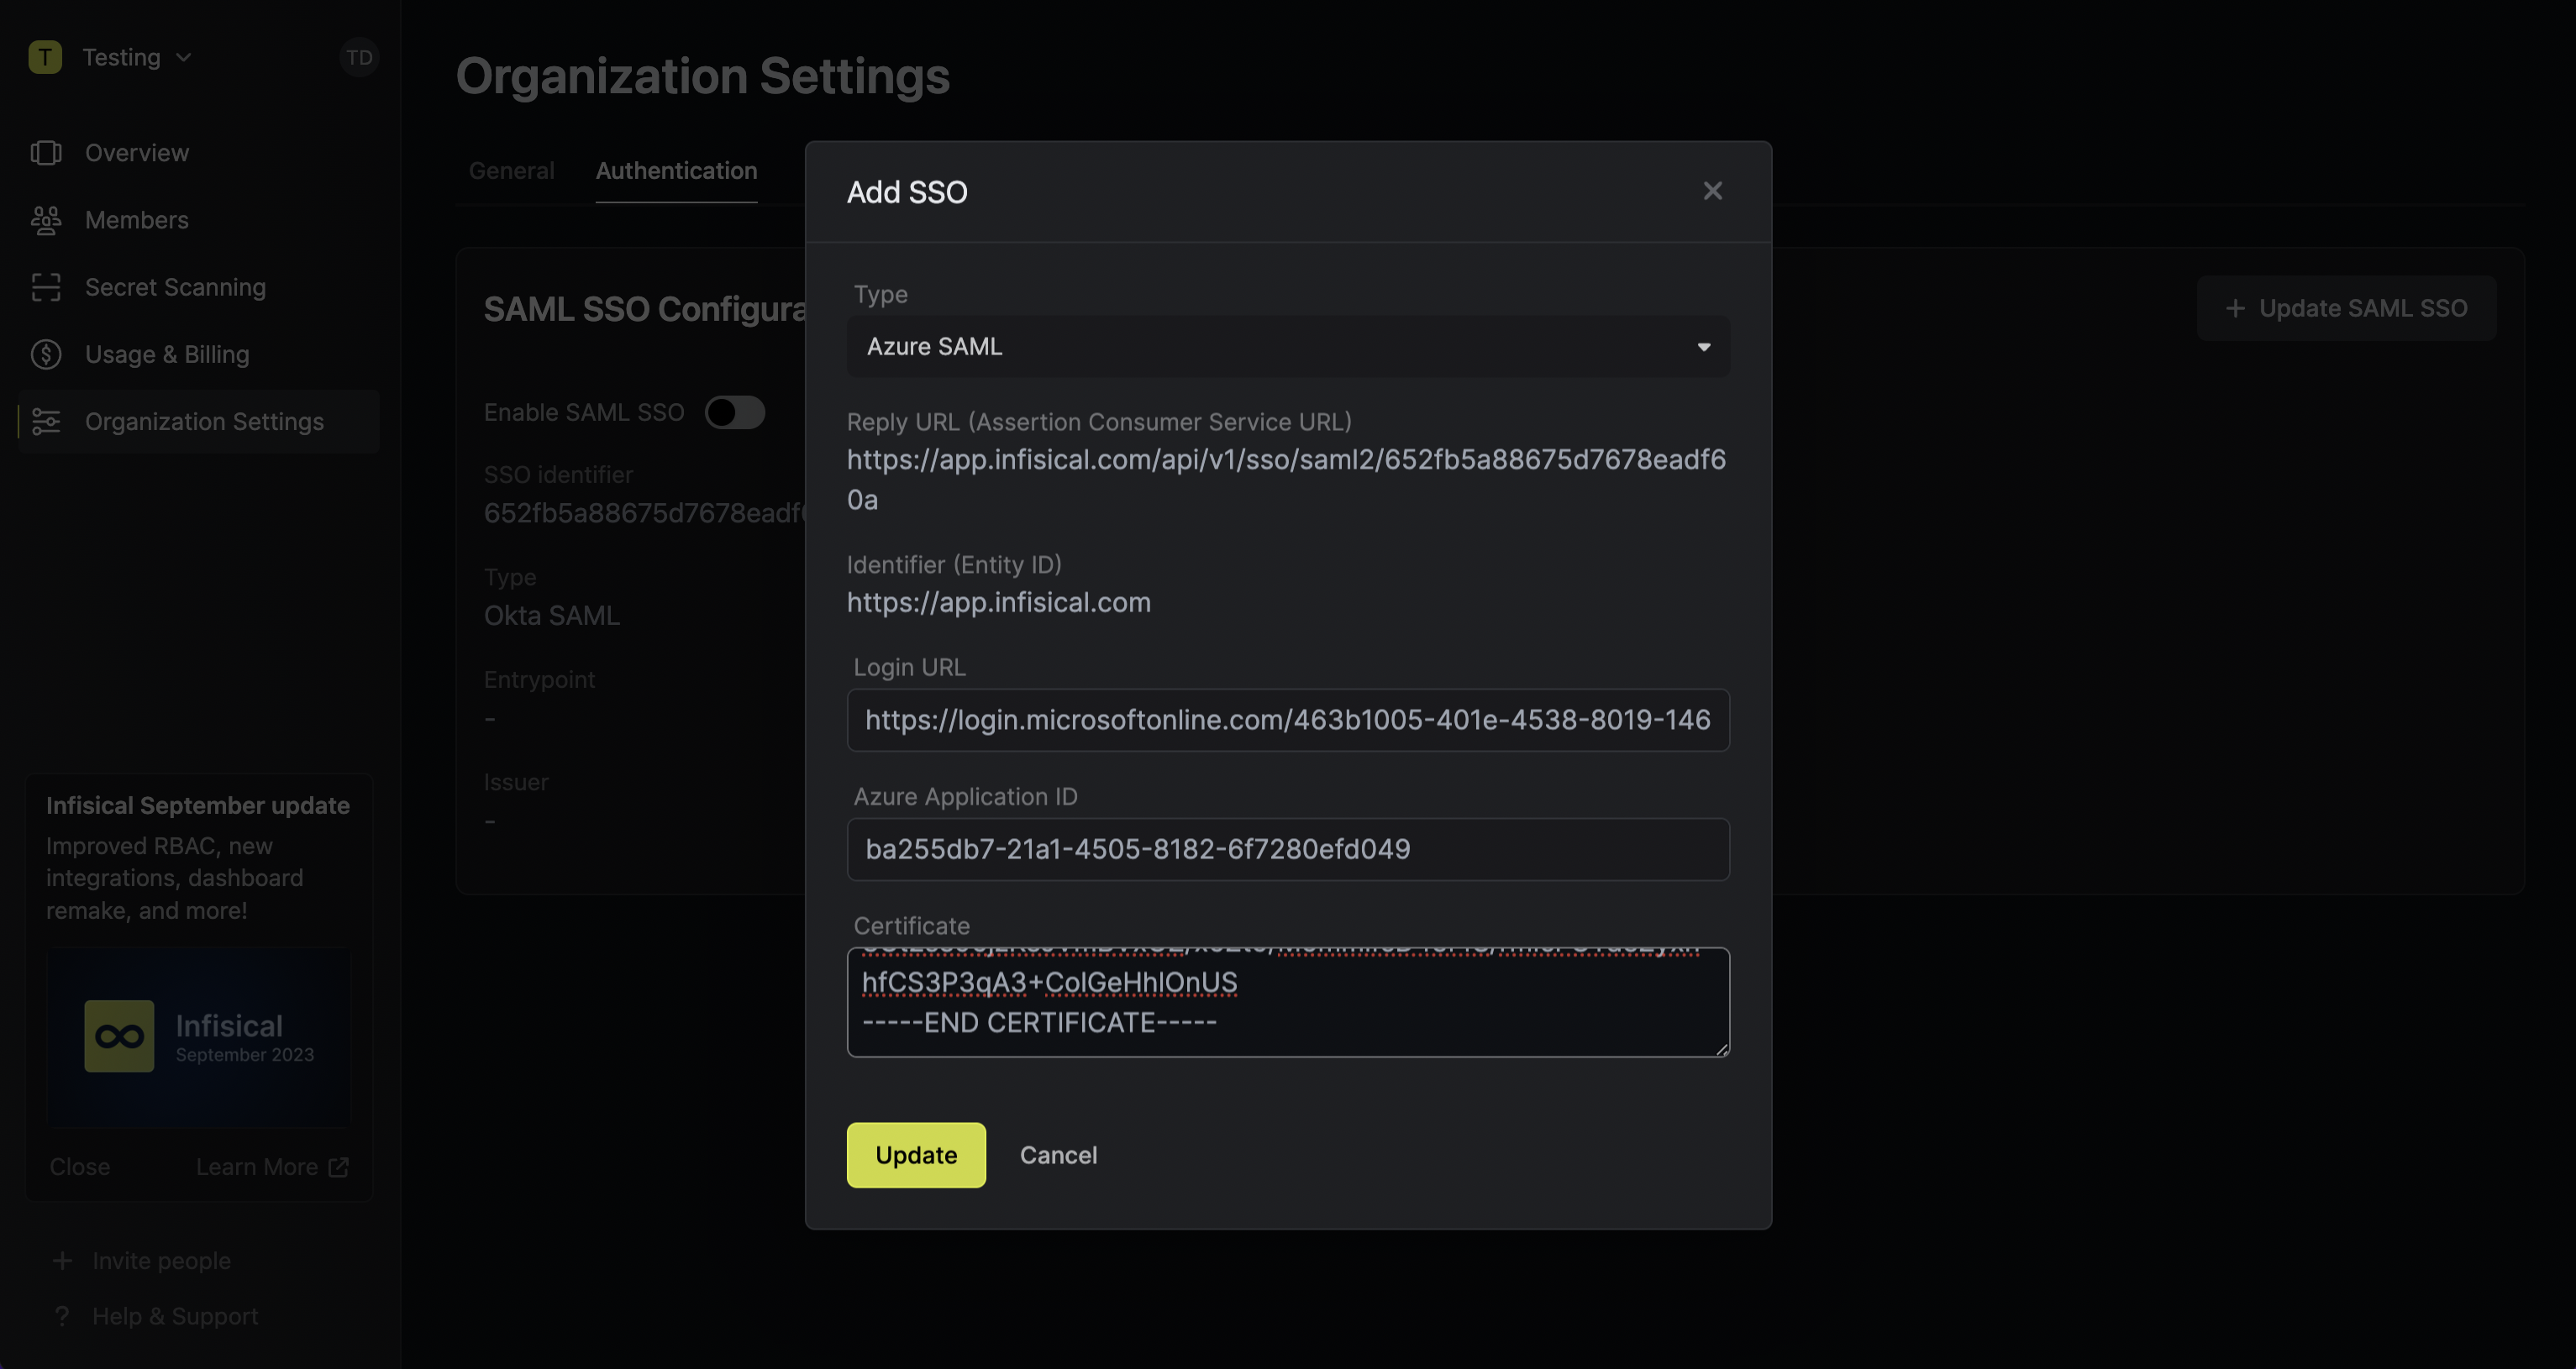
Task: Click the external link icon on Learn More
Action: point(339,1166)
